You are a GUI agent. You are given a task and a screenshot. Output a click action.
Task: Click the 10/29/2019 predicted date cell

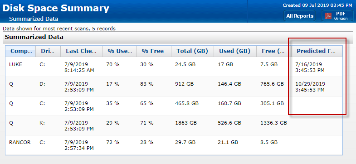coord(310,87)
